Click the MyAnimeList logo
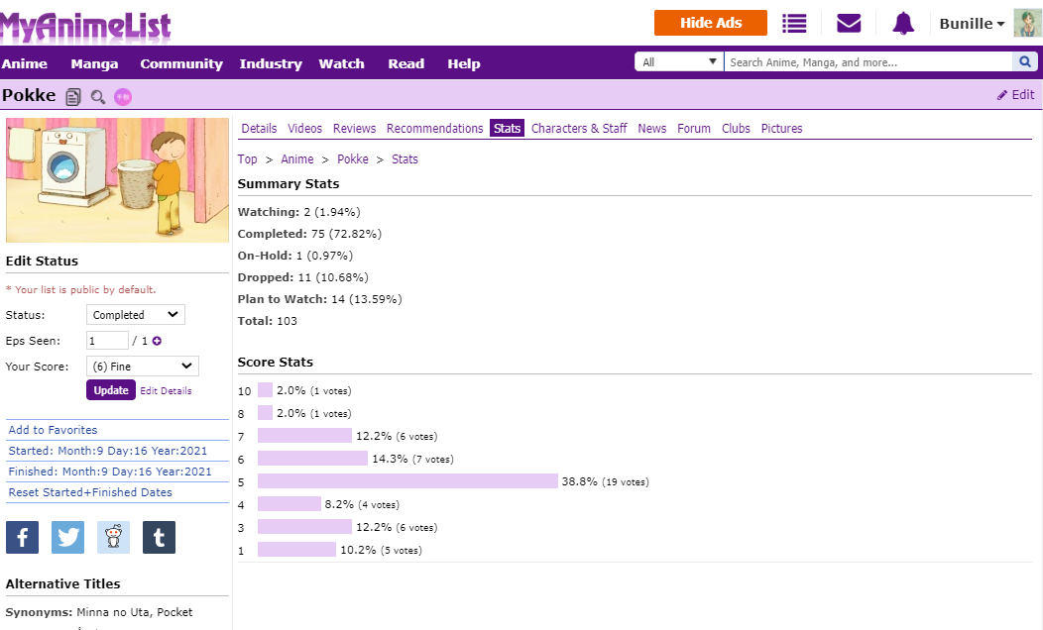The image size is (1043, 630). [x=86, y=26]
